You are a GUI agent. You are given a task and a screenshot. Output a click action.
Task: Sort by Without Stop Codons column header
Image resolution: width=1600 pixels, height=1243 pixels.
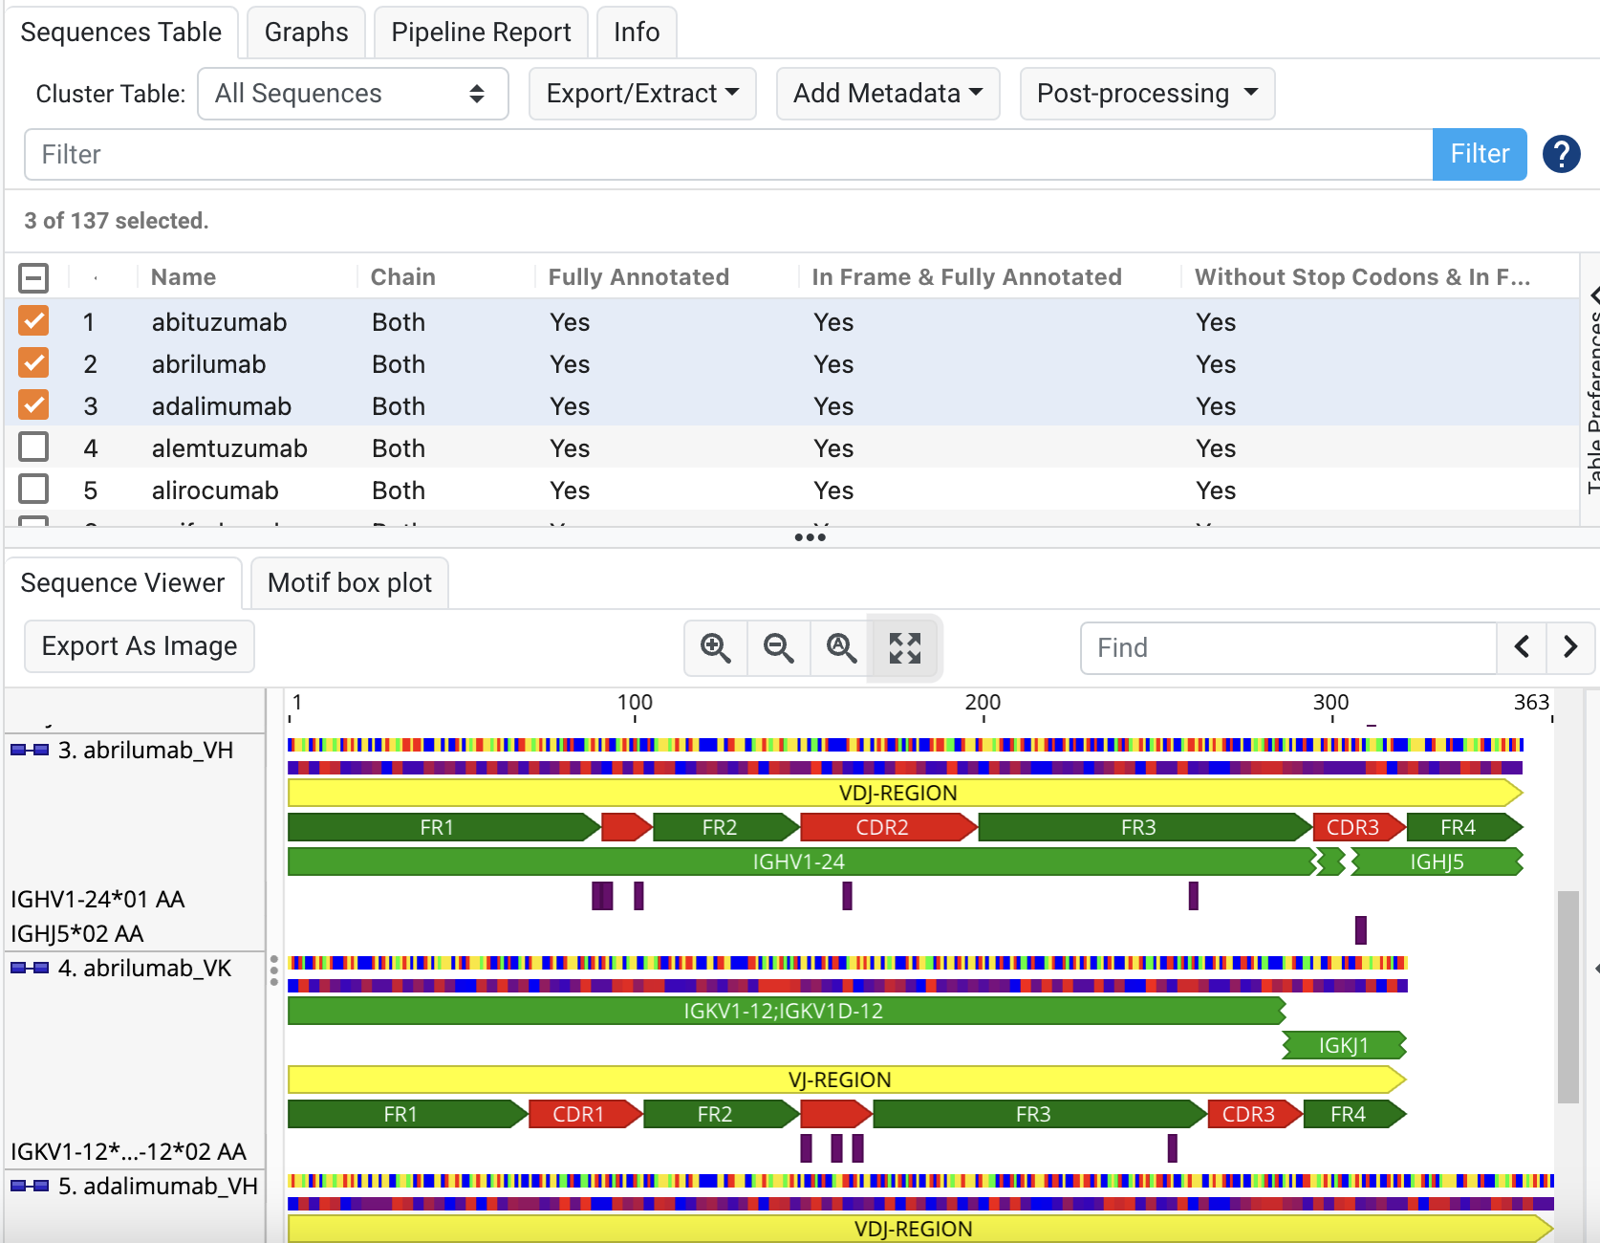(1363, 277)
